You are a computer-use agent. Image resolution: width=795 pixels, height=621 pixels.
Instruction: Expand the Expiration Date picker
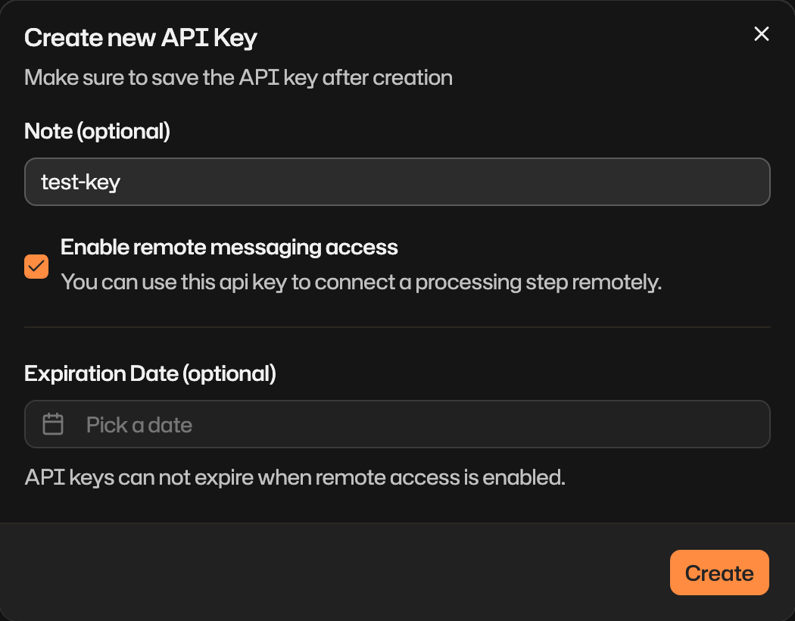(x=397, y=424)
